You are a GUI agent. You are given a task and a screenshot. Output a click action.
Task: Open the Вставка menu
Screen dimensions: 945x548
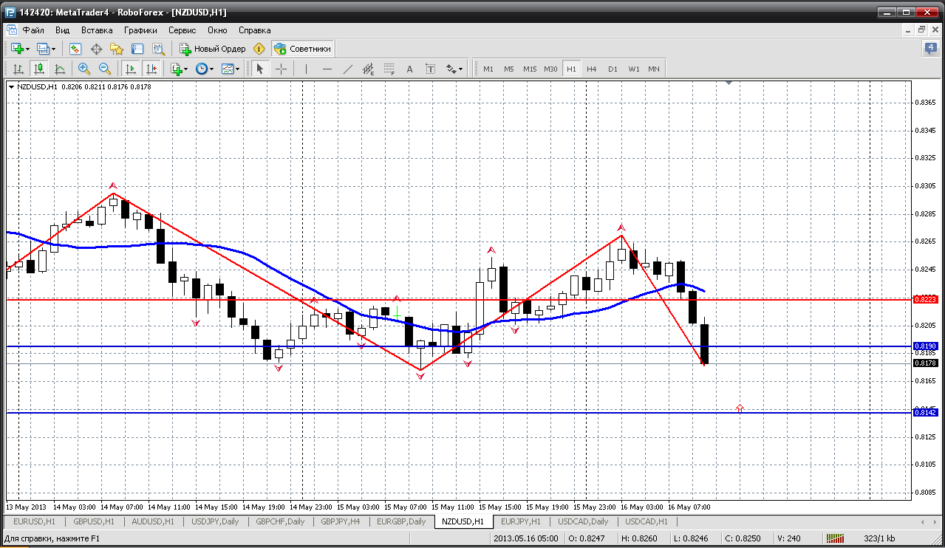pos(97,30)
